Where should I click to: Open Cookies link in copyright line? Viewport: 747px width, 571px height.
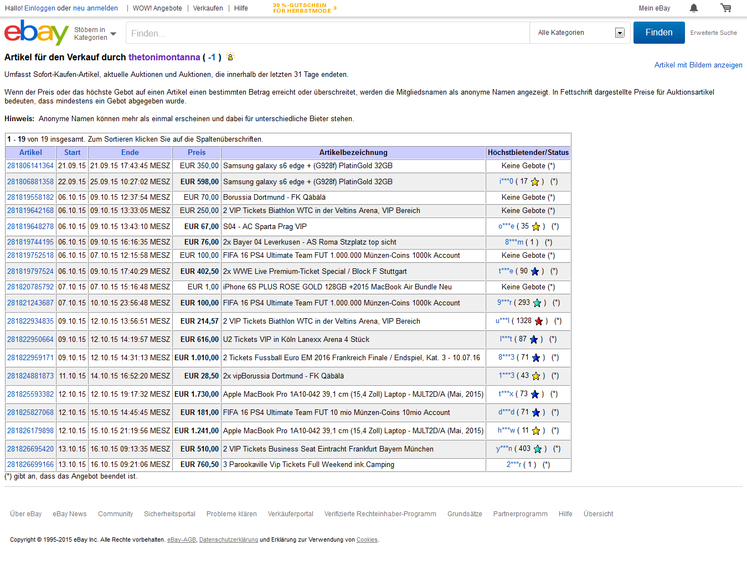367,540
